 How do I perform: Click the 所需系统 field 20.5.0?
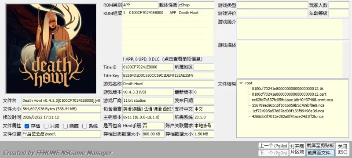(x=204, y=117)
